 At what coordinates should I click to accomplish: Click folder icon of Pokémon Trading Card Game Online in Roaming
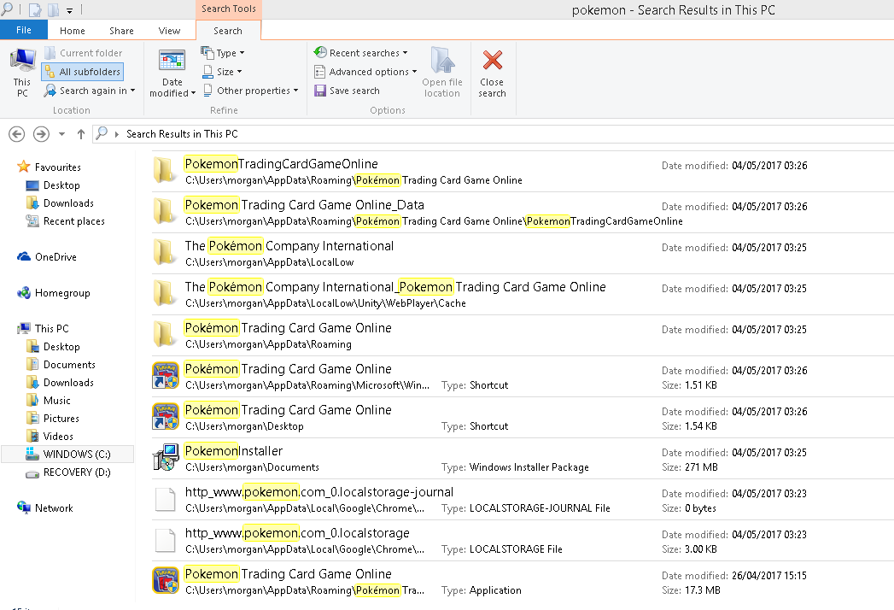point(165,335)
